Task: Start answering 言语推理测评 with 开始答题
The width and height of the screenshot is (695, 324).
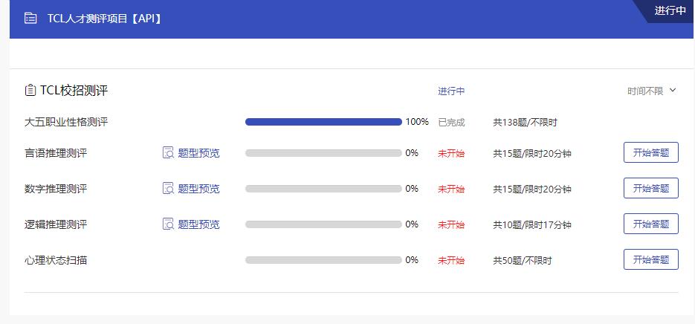Action: tap(650, 153)
